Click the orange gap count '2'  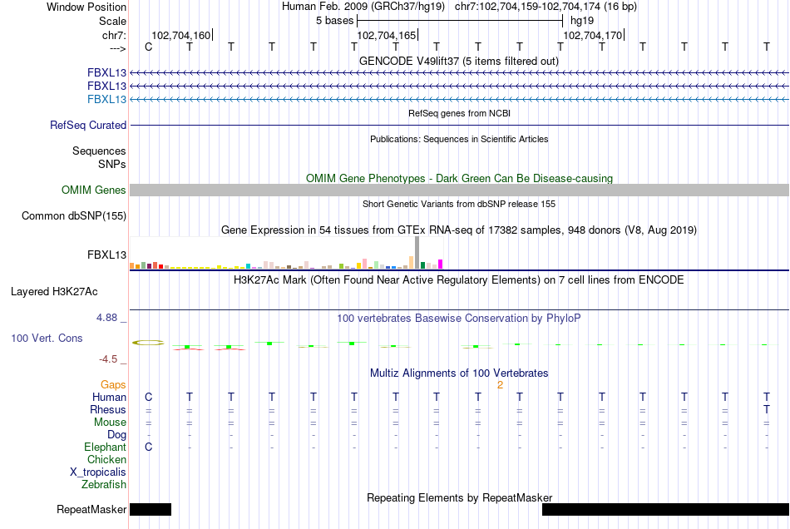[x=500, y=385]
